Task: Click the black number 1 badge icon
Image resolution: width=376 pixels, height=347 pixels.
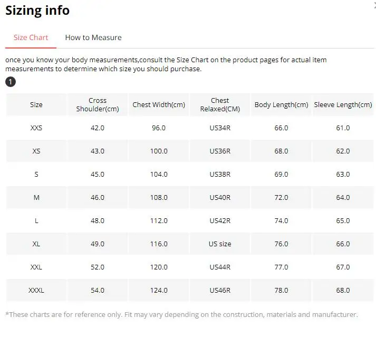Action: click(11, 82)
